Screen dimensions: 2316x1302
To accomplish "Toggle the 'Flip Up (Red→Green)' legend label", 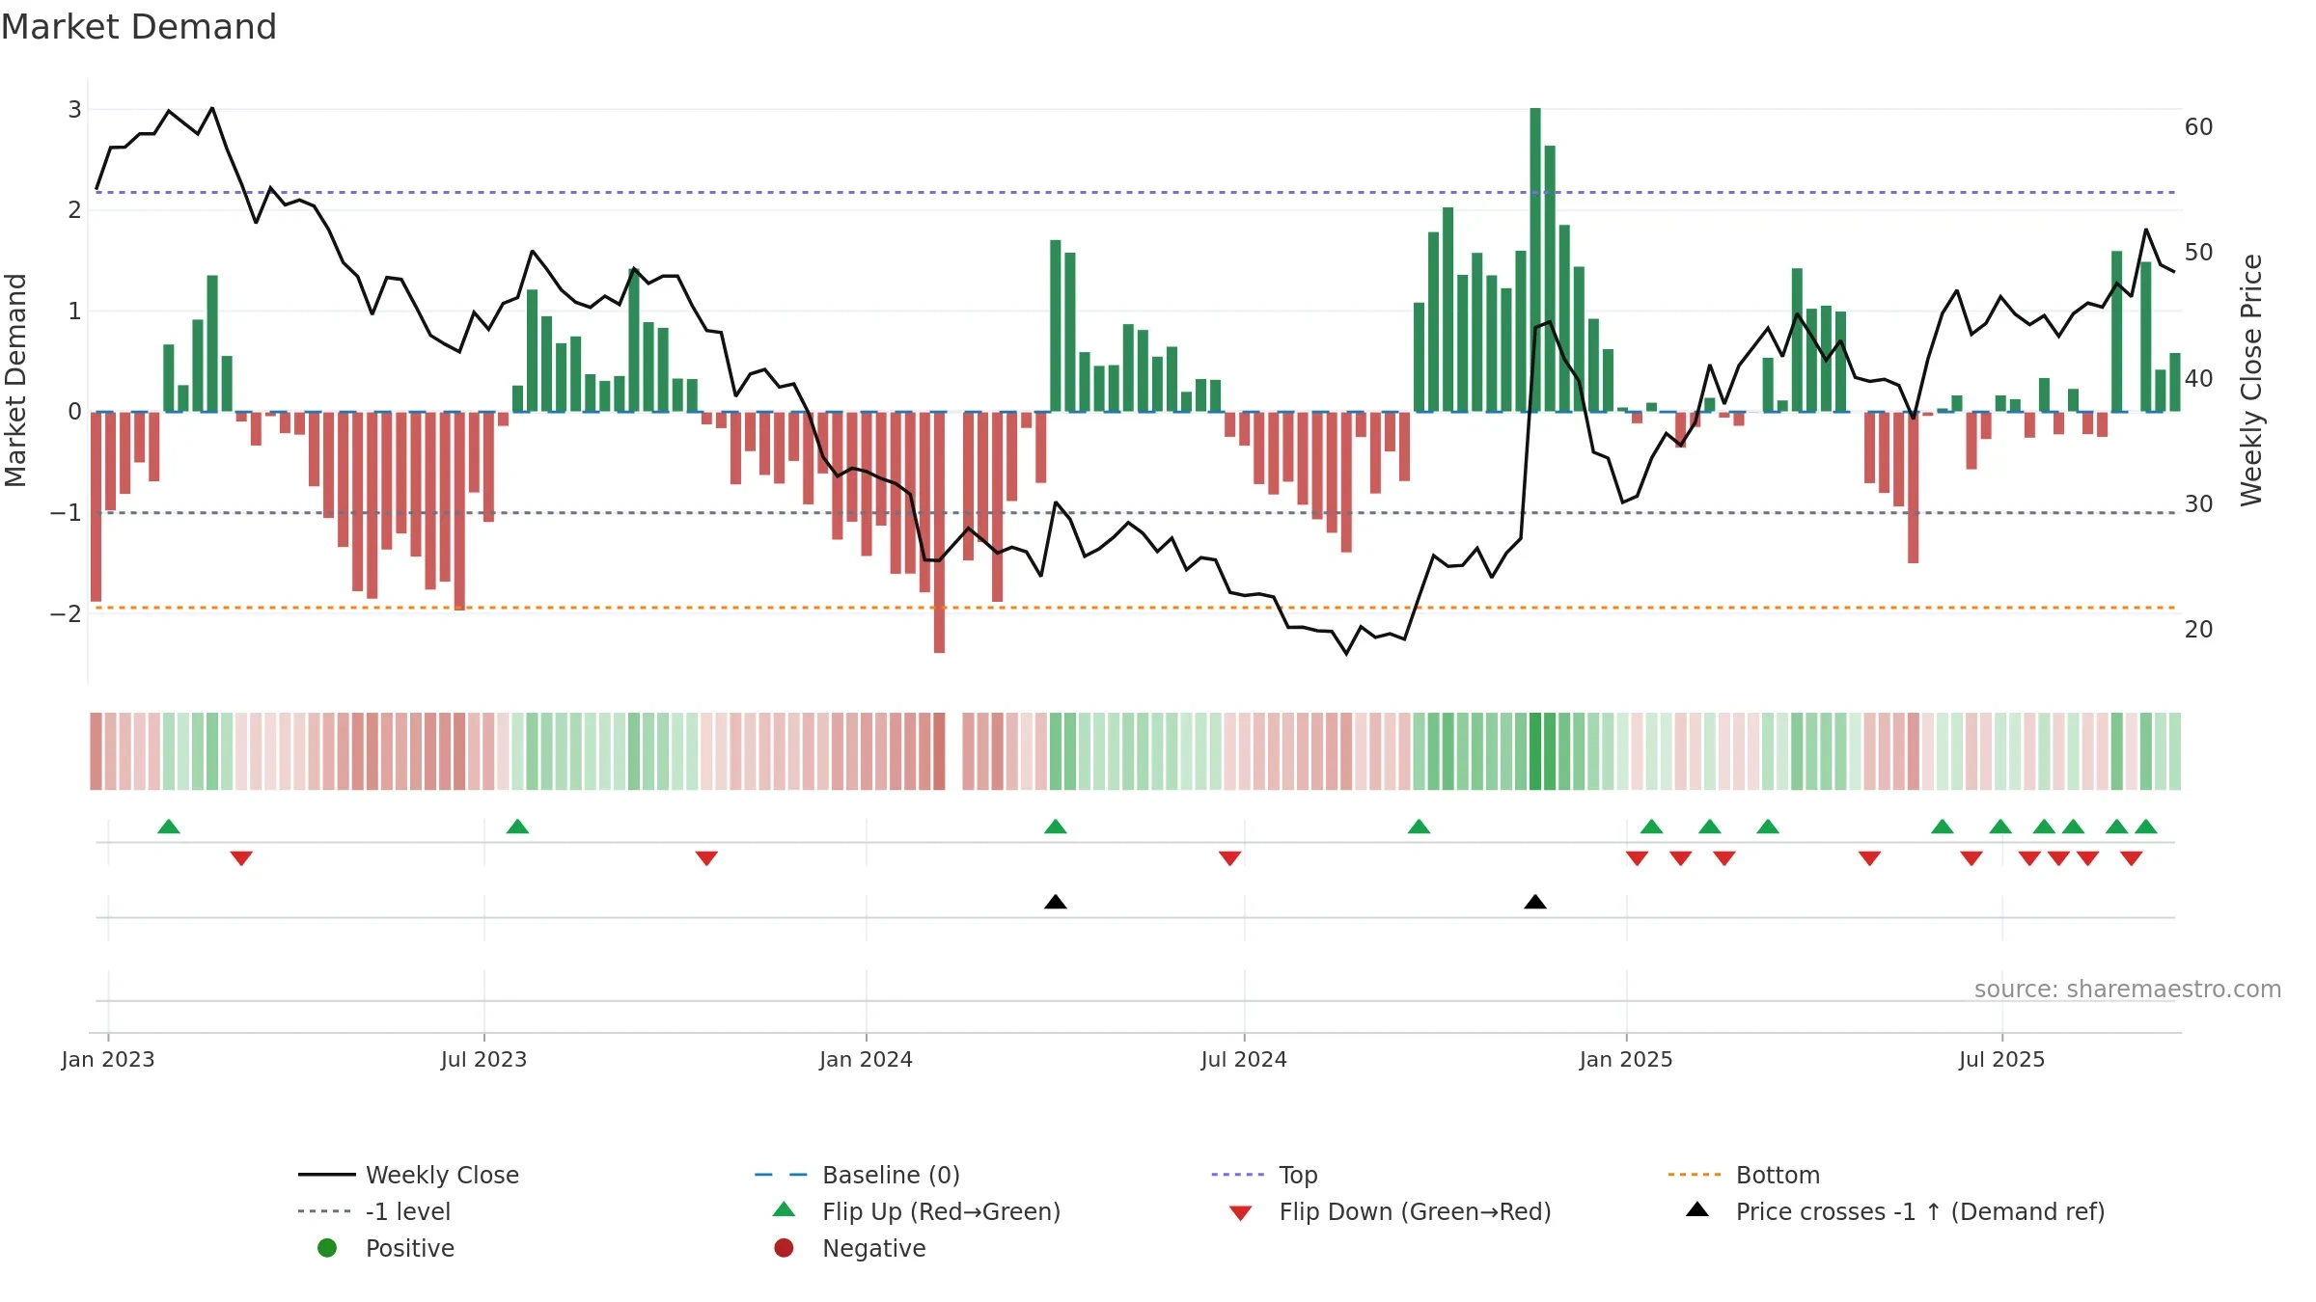I will [941, 1211].
